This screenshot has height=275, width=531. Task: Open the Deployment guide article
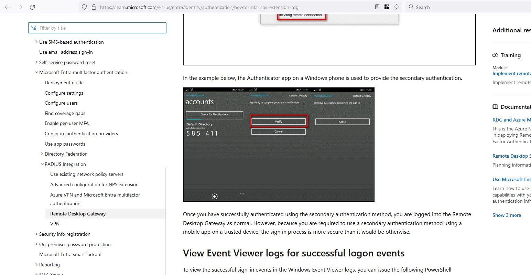coord(64,83)
